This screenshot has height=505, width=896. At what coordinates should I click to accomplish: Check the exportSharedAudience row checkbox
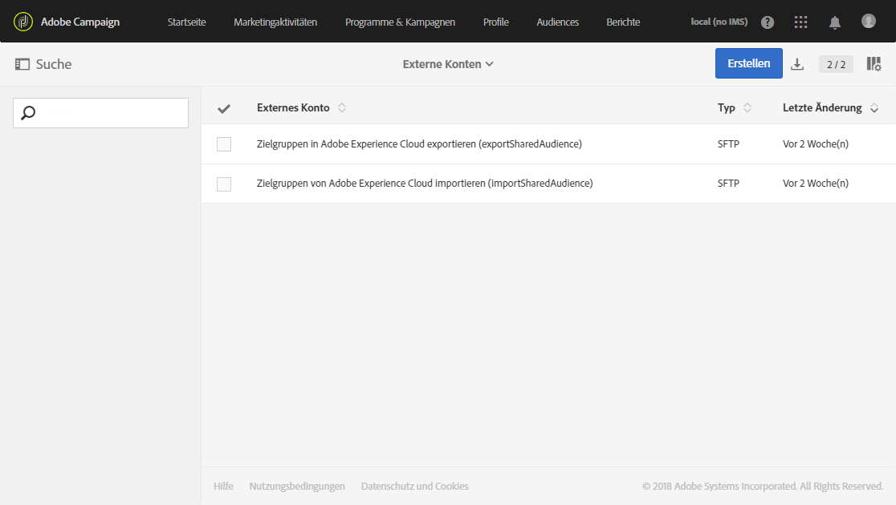click(x=224, y=144)
